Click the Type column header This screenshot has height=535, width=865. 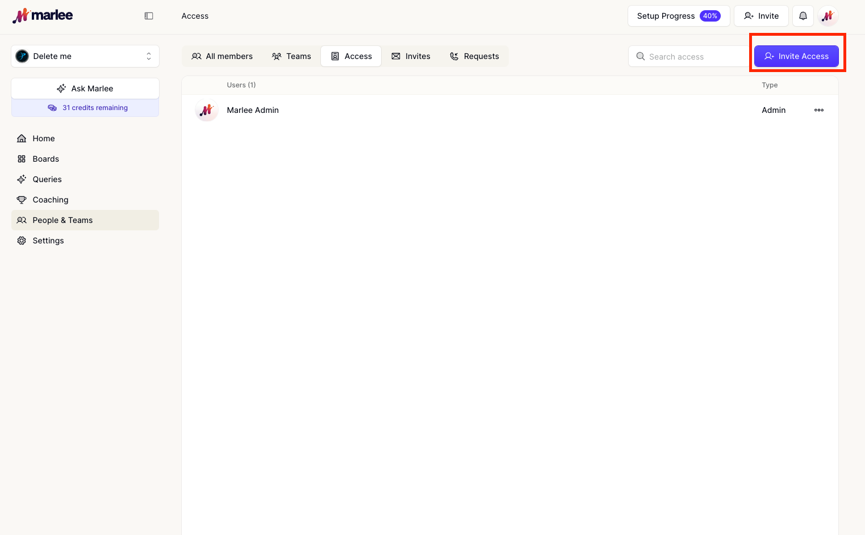click(770, 85)
